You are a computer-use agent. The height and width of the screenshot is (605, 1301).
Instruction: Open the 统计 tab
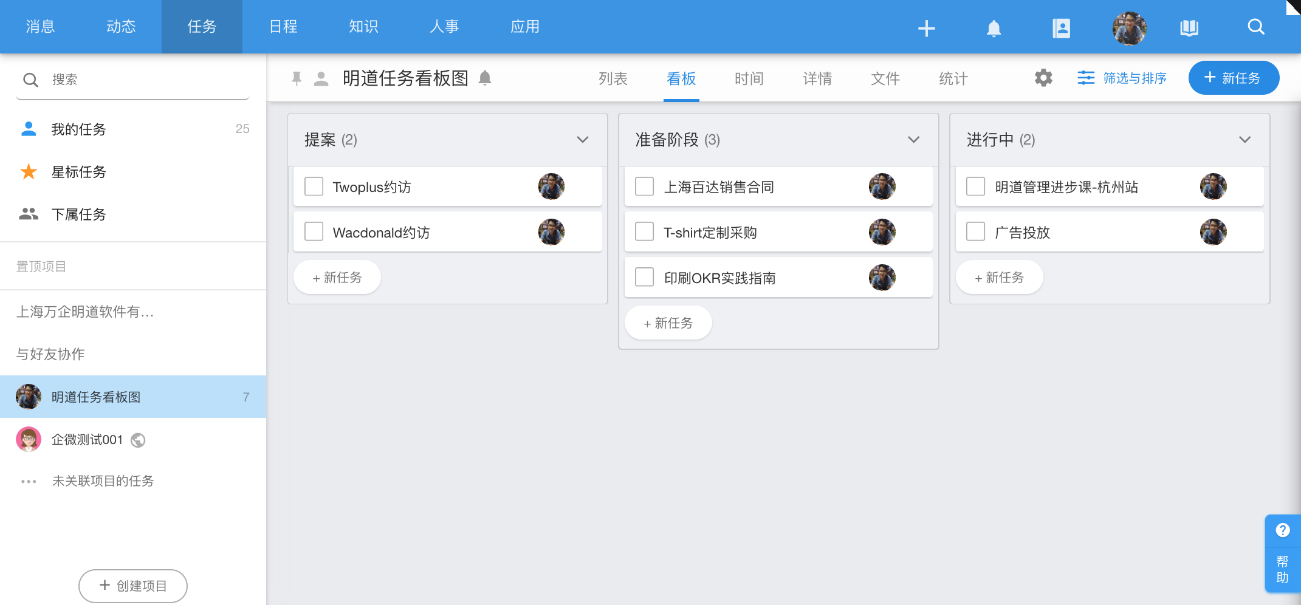[953, 78]
